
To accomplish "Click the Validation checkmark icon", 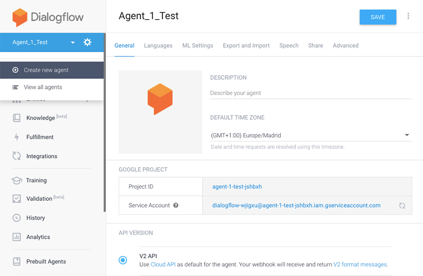I will [16, 199].
